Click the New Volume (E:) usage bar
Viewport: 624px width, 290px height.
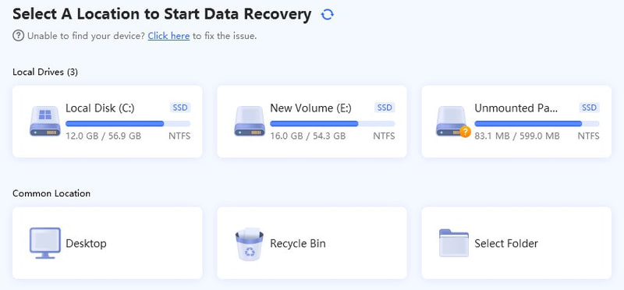(x=333, y=124)
